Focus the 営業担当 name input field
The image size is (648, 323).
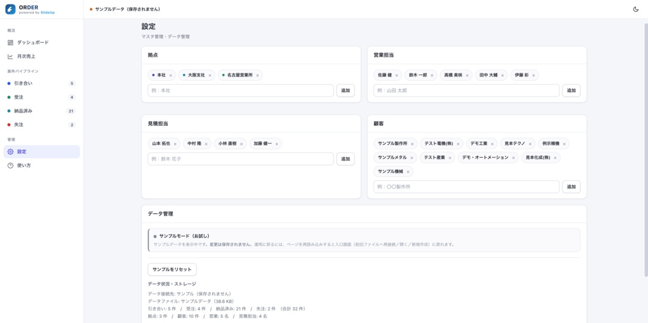coord(466,90)
